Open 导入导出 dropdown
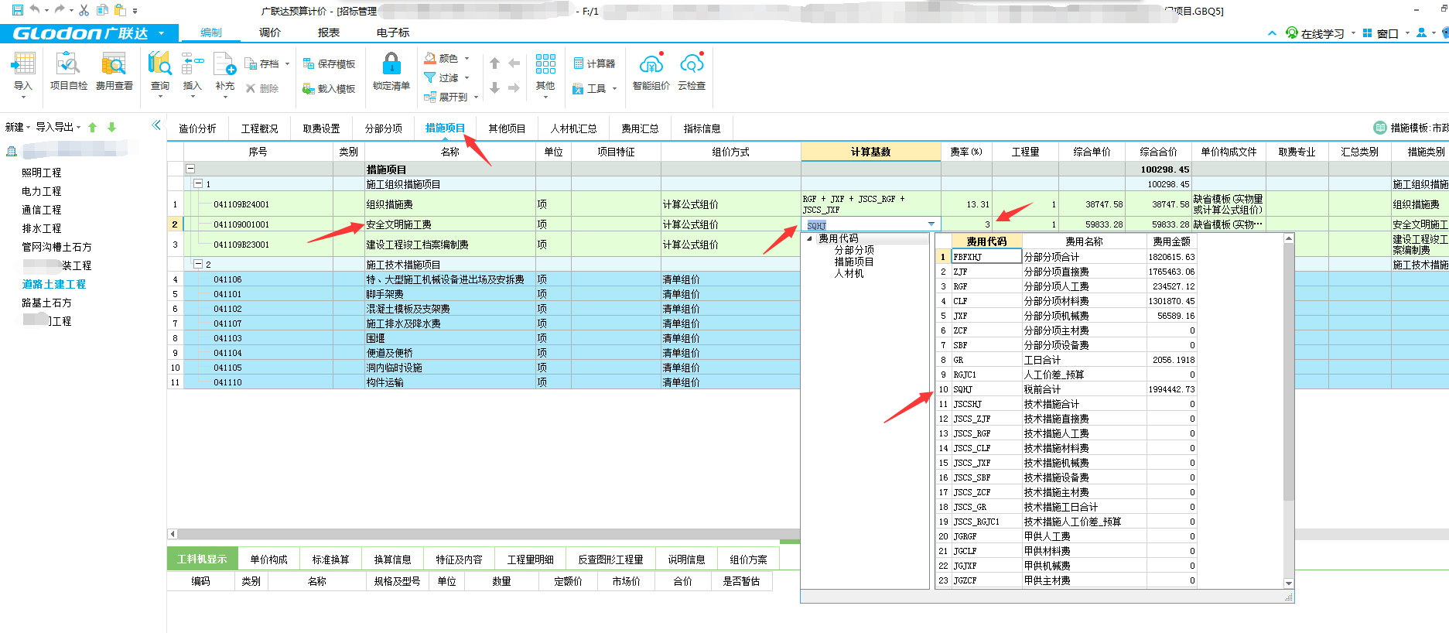The width and height of the screenshot is (1449, 633). (x=58, y=127)
